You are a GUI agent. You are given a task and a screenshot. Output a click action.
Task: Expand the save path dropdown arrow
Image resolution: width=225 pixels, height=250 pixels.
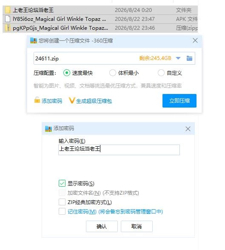[x=178, y=58]
